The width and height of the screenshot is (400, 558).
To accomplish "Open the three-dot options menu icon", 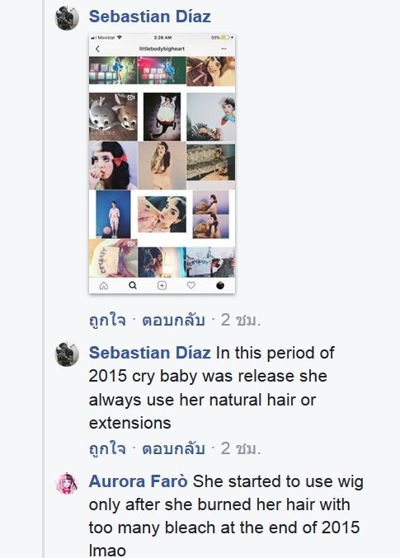I will point(224,49).
